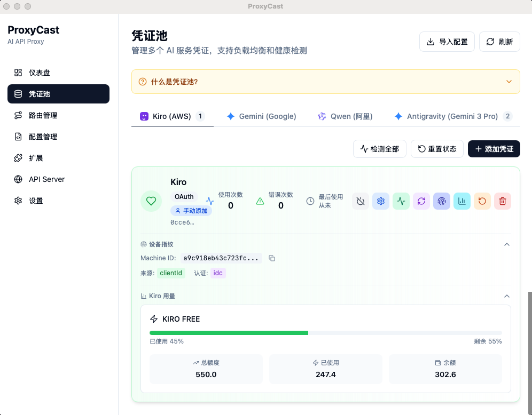This screenshot has width=532, height=415.
Task: Reset the credential using the orange undo icon
Action: click(x=482, y=201)
